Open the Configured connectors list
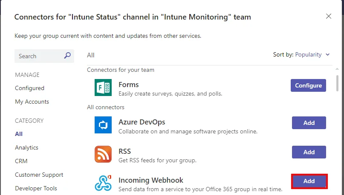The height and width of the screenshot is (195, 344). (29, 88)
